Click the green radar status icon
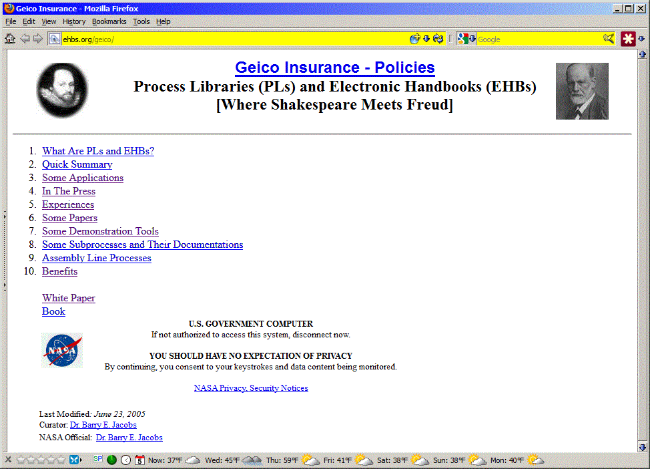This screenshot has height=469, width=650. coord(111,460)
